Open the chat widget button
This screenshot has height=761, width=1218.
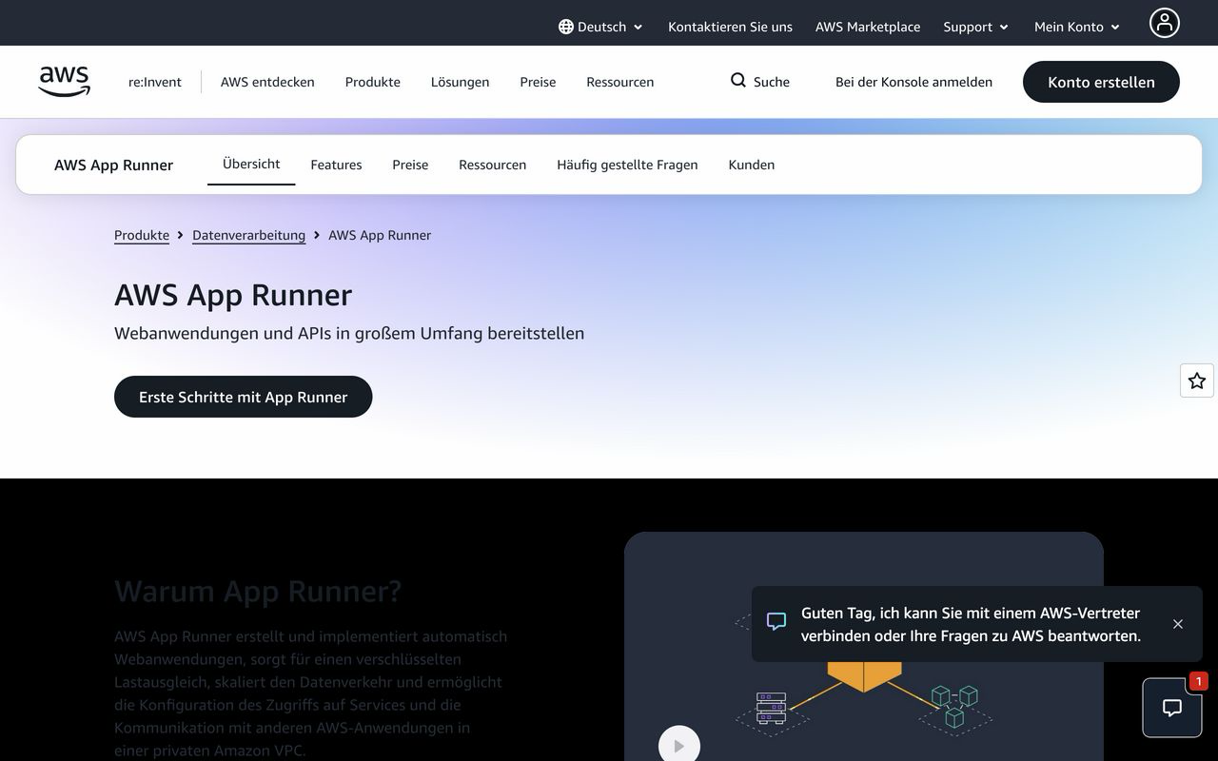pyautogui.click(x=1172, y=708)
